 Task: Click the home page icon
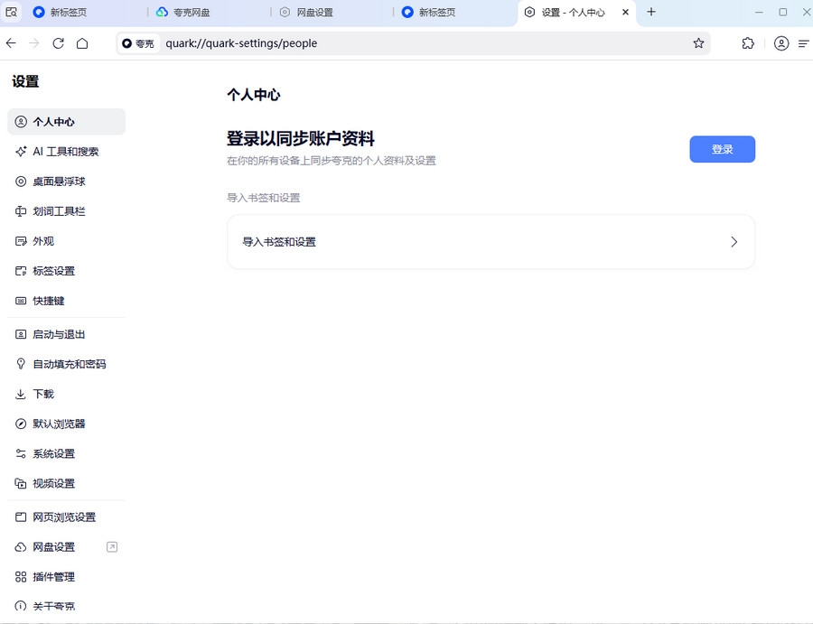(x=82, y=43)
